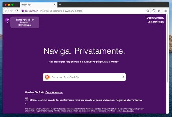The image size is (172, 117).
Task: Open a new tab with plus
Action: pyautogui.click(x=60, y=4)
